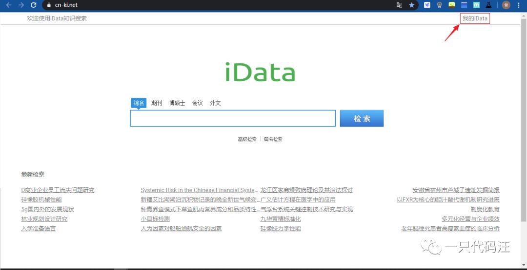Image resolution: width=527 pixels, height=270 pixels.
Task: Select the 综合 search tab
Action: pos(139,103)
